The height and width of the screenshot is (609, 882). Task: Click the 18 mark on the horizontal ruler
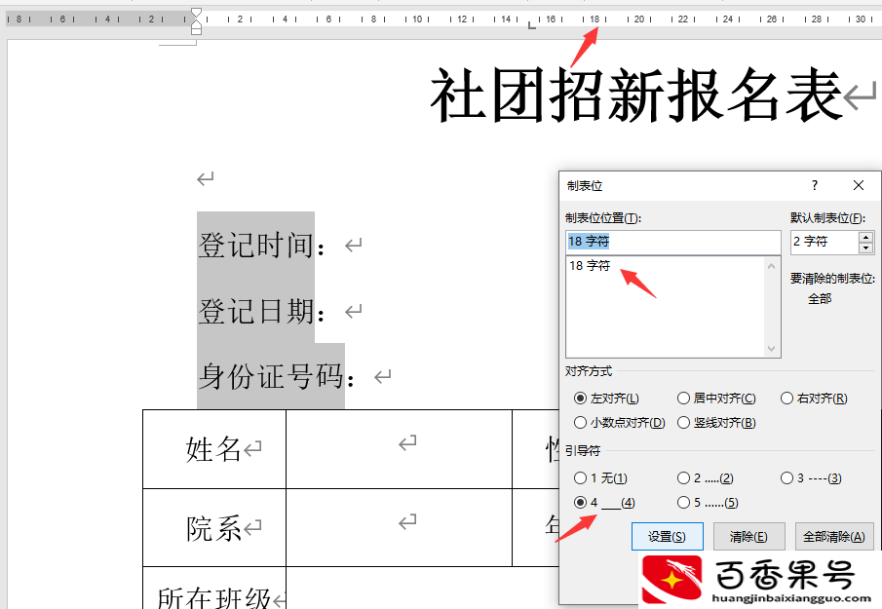[x=594, y=19]
